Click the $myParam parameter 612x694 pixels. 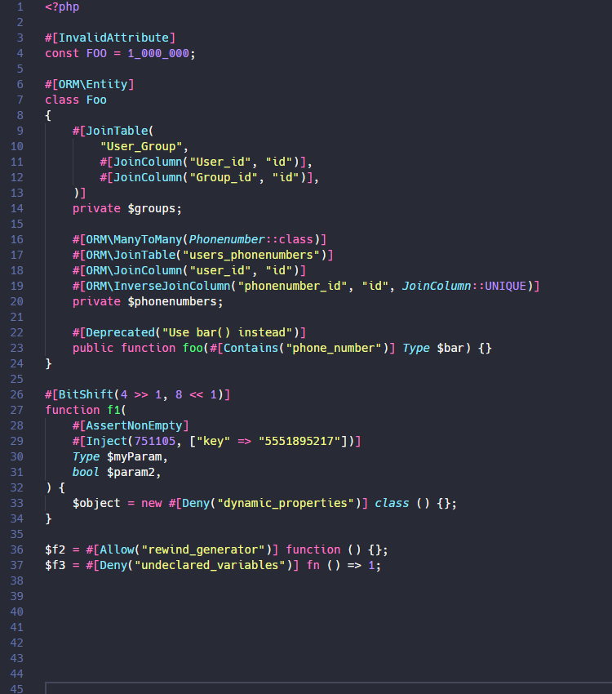(x=135, y=456)
